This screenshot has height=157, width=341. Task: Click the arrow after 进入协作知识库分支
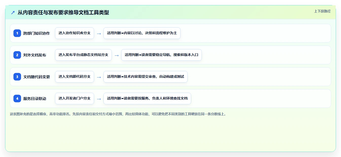99,33
